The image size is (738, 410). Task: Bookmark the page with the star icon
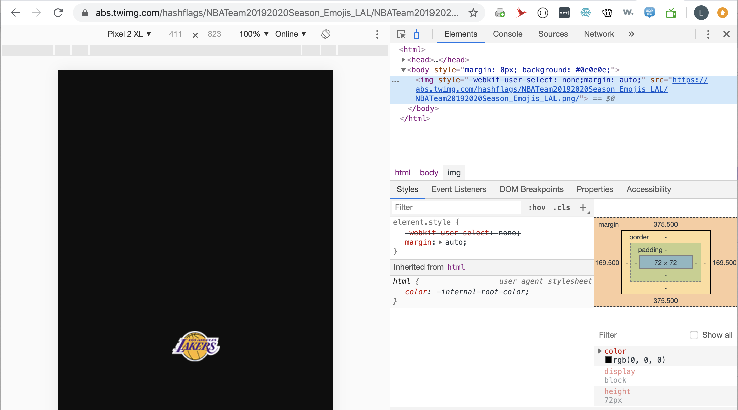click(x=473, y=13)
